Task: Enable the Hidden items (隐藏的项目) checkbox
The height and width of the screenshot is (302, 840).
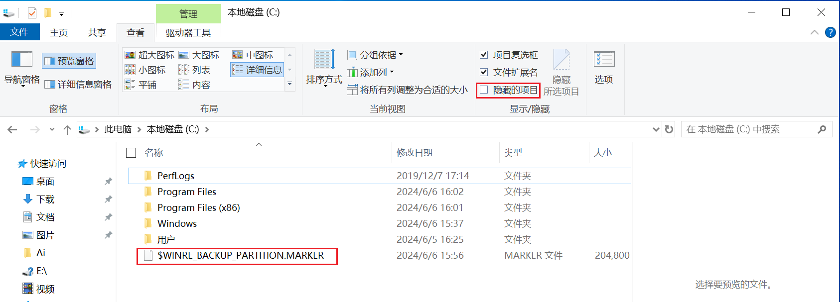Action: click(484, 90)
